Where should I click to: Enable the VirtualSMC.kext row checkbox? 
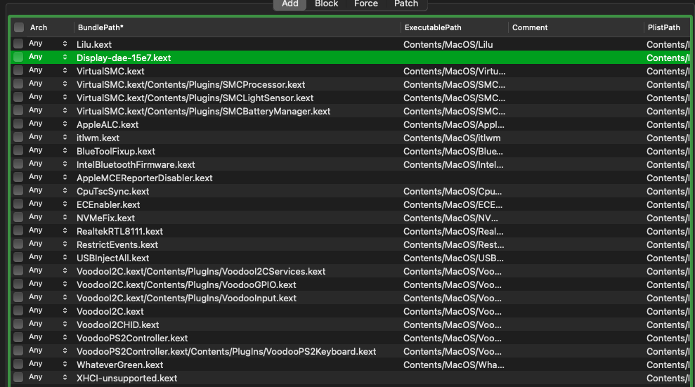18,70
